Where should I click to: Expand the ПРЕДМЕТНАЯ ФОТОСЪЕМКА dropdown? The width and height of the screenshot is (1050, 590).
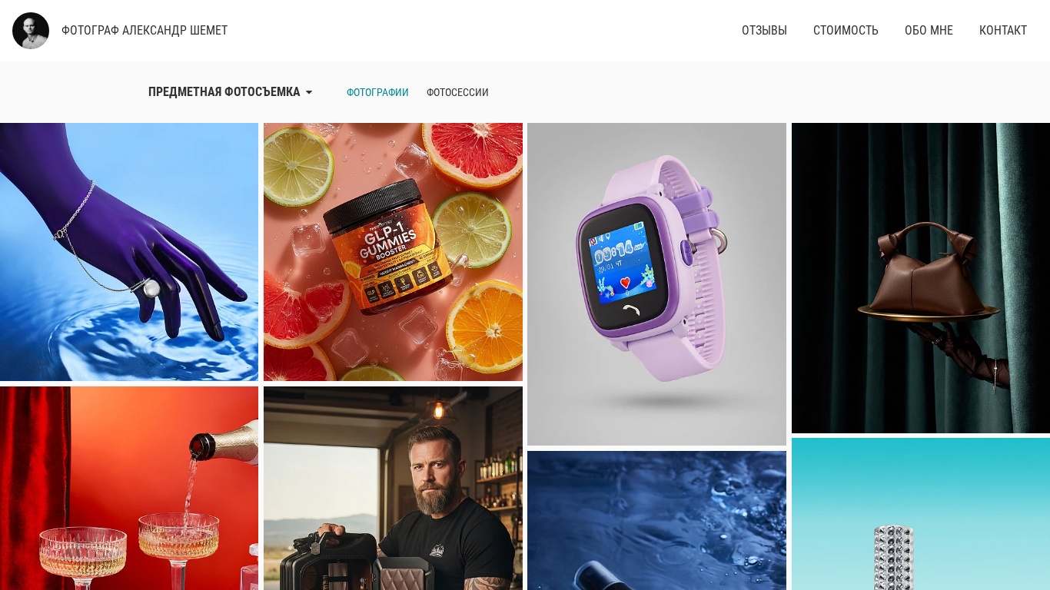[x=230, y=92]
